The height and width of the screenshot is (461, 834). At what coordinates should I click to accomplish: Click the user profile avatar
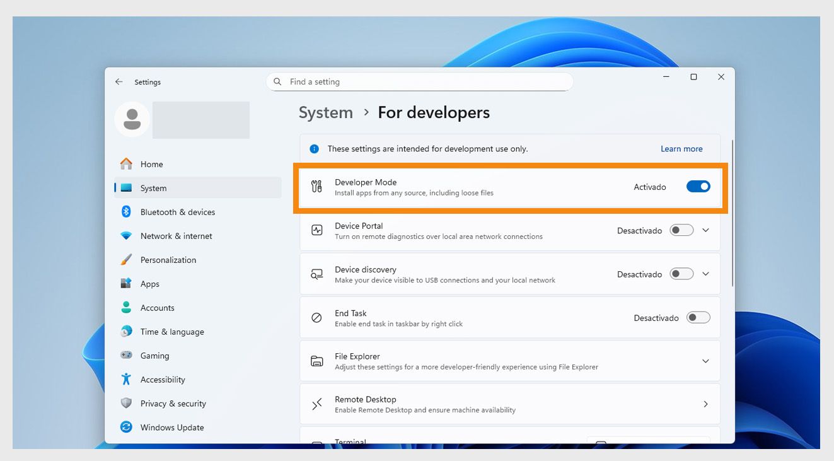click(132, 119)
